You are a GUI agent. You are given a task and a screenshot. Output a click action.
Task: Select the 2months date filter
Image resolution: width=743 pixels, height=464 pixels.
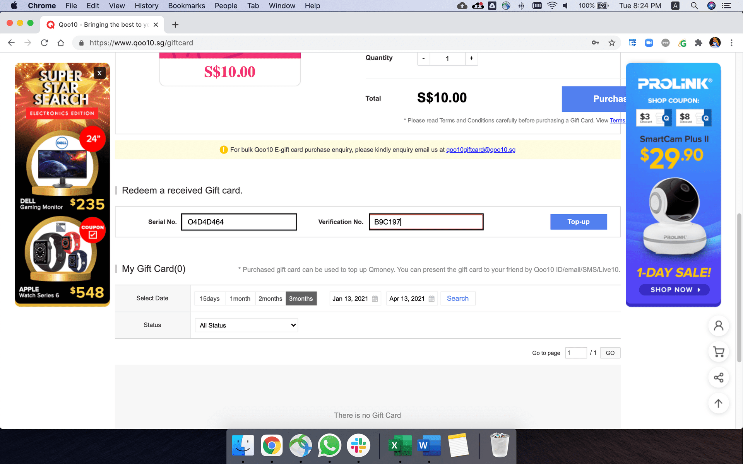click(x=270, y=299)
